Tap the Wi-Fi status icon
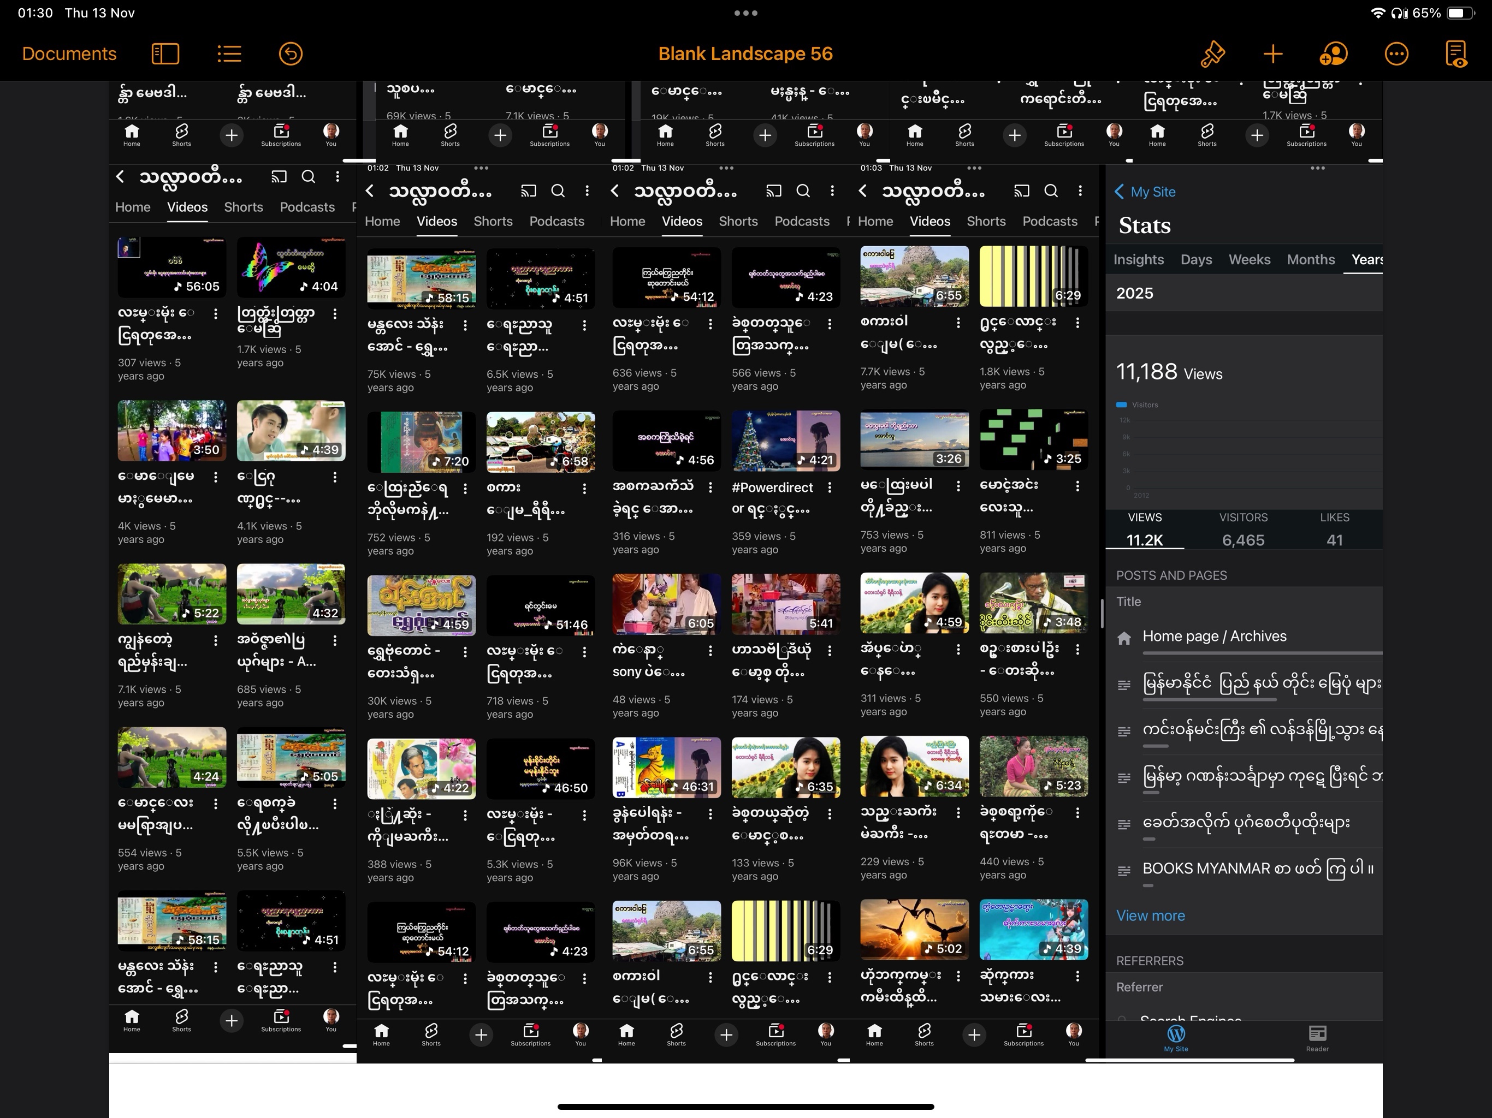This screenshot has width=1492, height=1118. (x=1377, y=13)
